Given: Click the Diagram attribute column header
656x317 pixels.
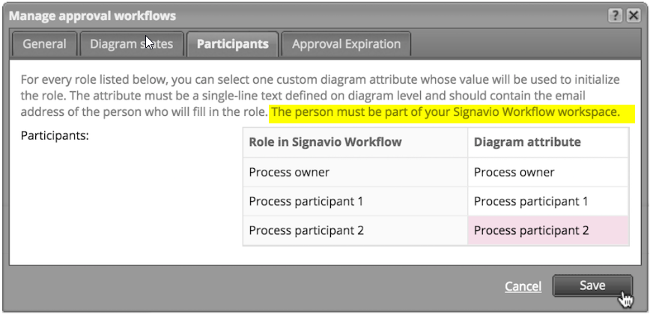Looking at the screenshot, I should (x=548, y=142).
